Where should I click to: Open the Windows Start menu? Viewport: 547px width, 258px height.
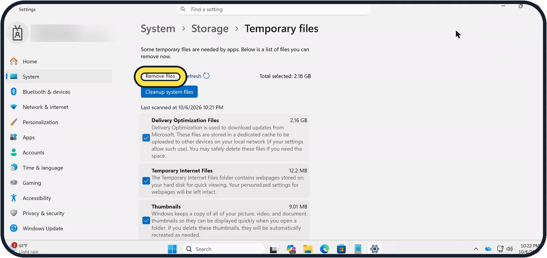[172, 249]
